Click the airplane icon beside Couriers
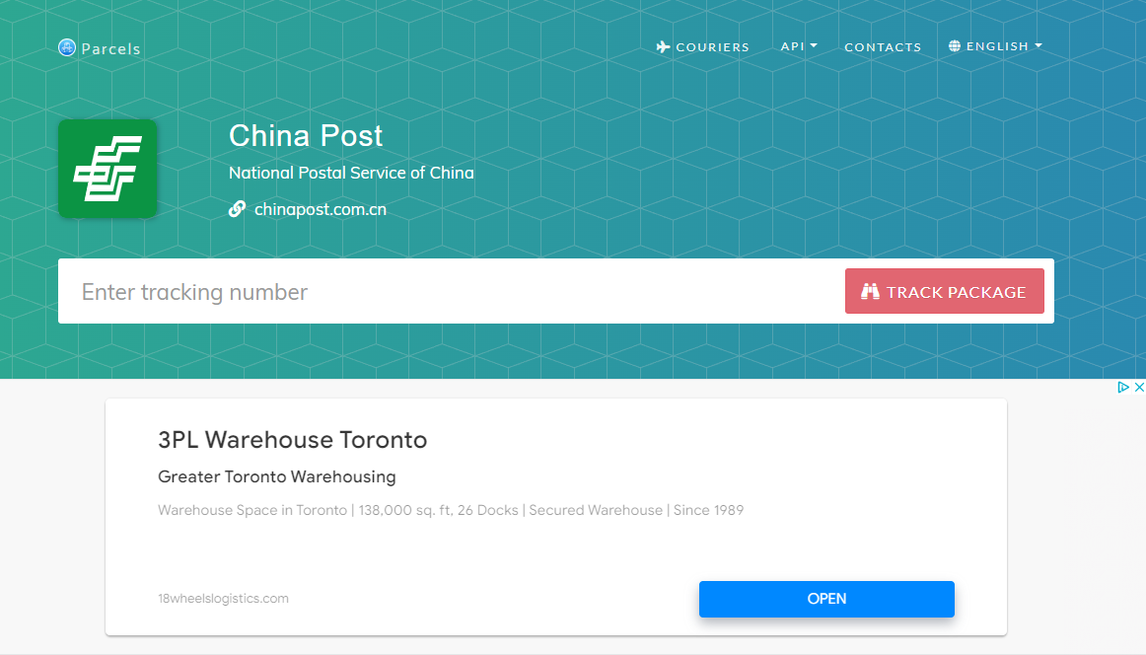 pos(663,46)
